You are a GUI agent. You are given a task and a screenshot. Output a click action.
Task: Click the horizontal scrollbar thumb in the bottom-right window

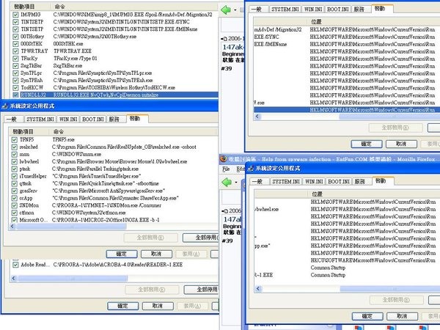[x=390, y=288]
